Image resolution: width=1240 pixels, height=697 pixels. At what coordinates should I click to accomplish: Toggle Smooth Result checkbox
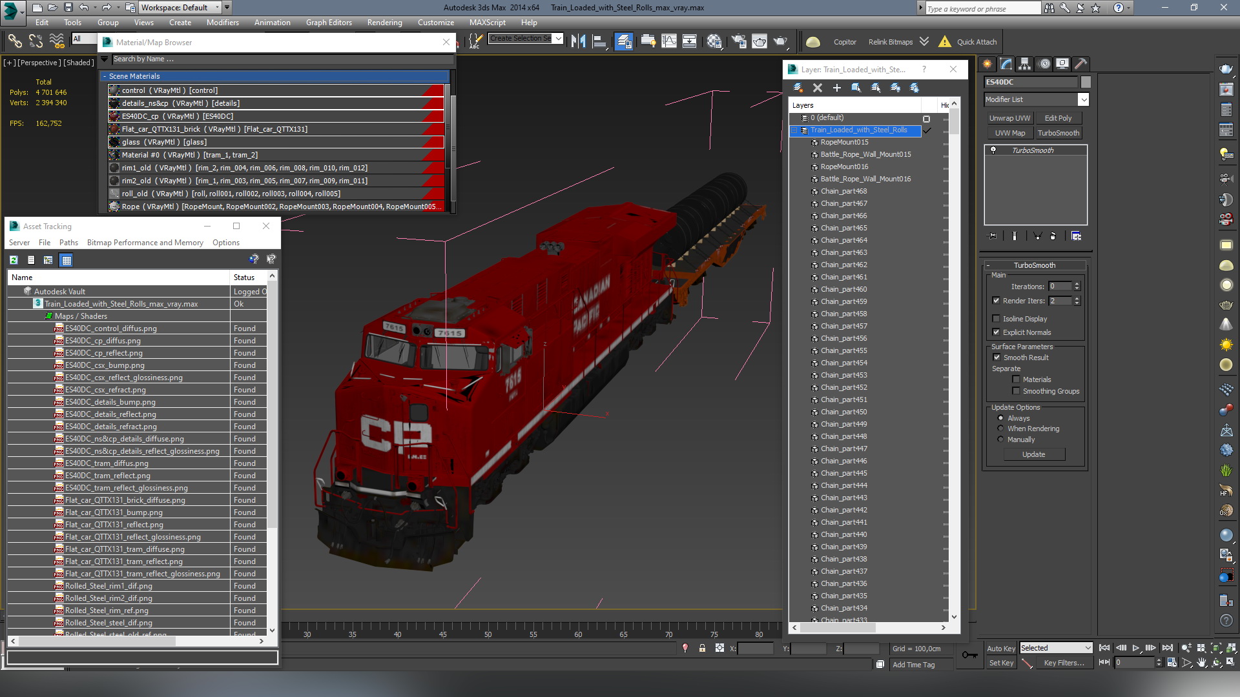pyautogui.click(x=997, y=358)
